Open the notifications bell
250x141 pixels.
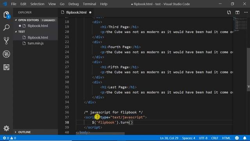pos(245,138)
